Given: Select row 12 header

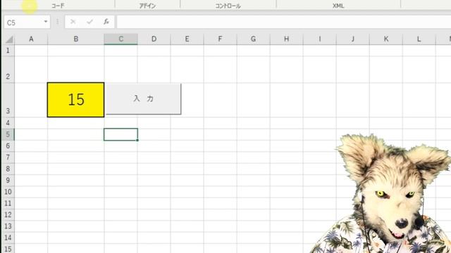Looking at the screenshot, I should [x=8, y=214].
